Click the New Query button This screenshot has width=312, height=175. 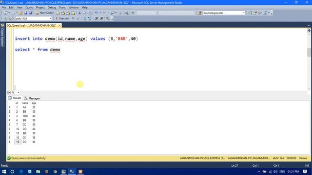[x=44, y=13]
